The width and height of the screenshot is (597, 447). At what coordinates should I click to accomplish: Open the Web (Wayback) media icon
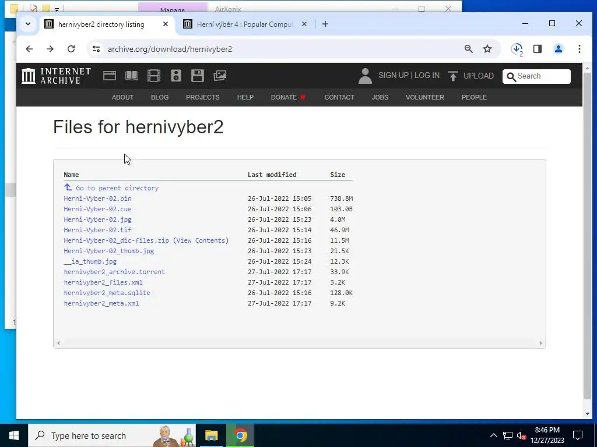pos(109,76)
